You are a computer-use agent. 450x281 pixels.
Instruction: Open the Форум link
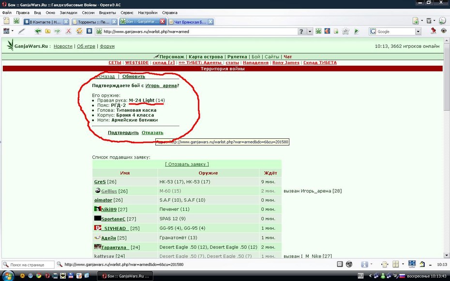click(107, 46)
